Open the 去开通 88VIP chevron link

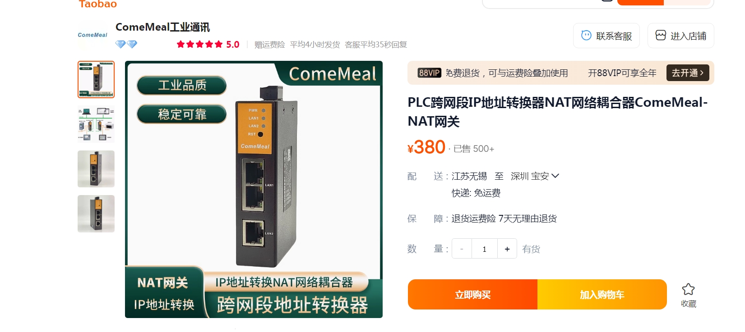[x=688, y=73]
